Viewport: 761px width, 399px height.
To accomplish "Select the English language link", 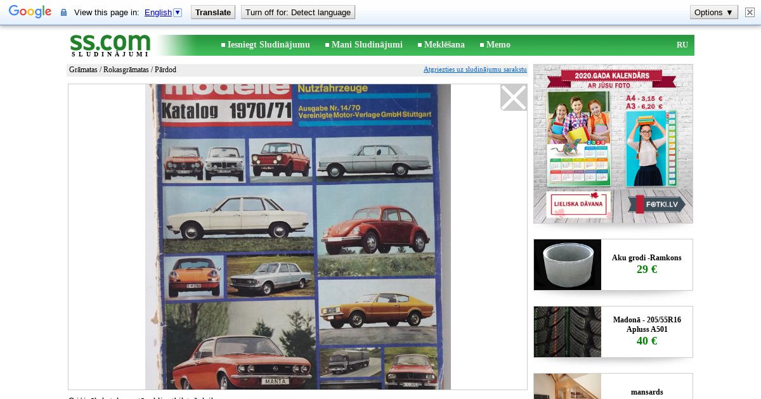I will [158, 13].
